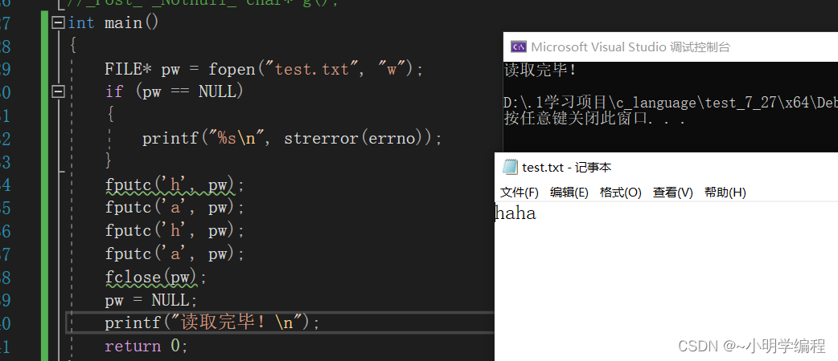Open the 帮助(H) menu in Notepad
Image resolution: width=838 pixels, height=361 pixels.
coord(725,193)
